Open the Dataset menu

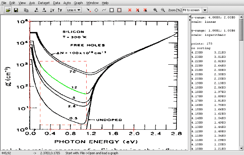(x=44, y=3)
